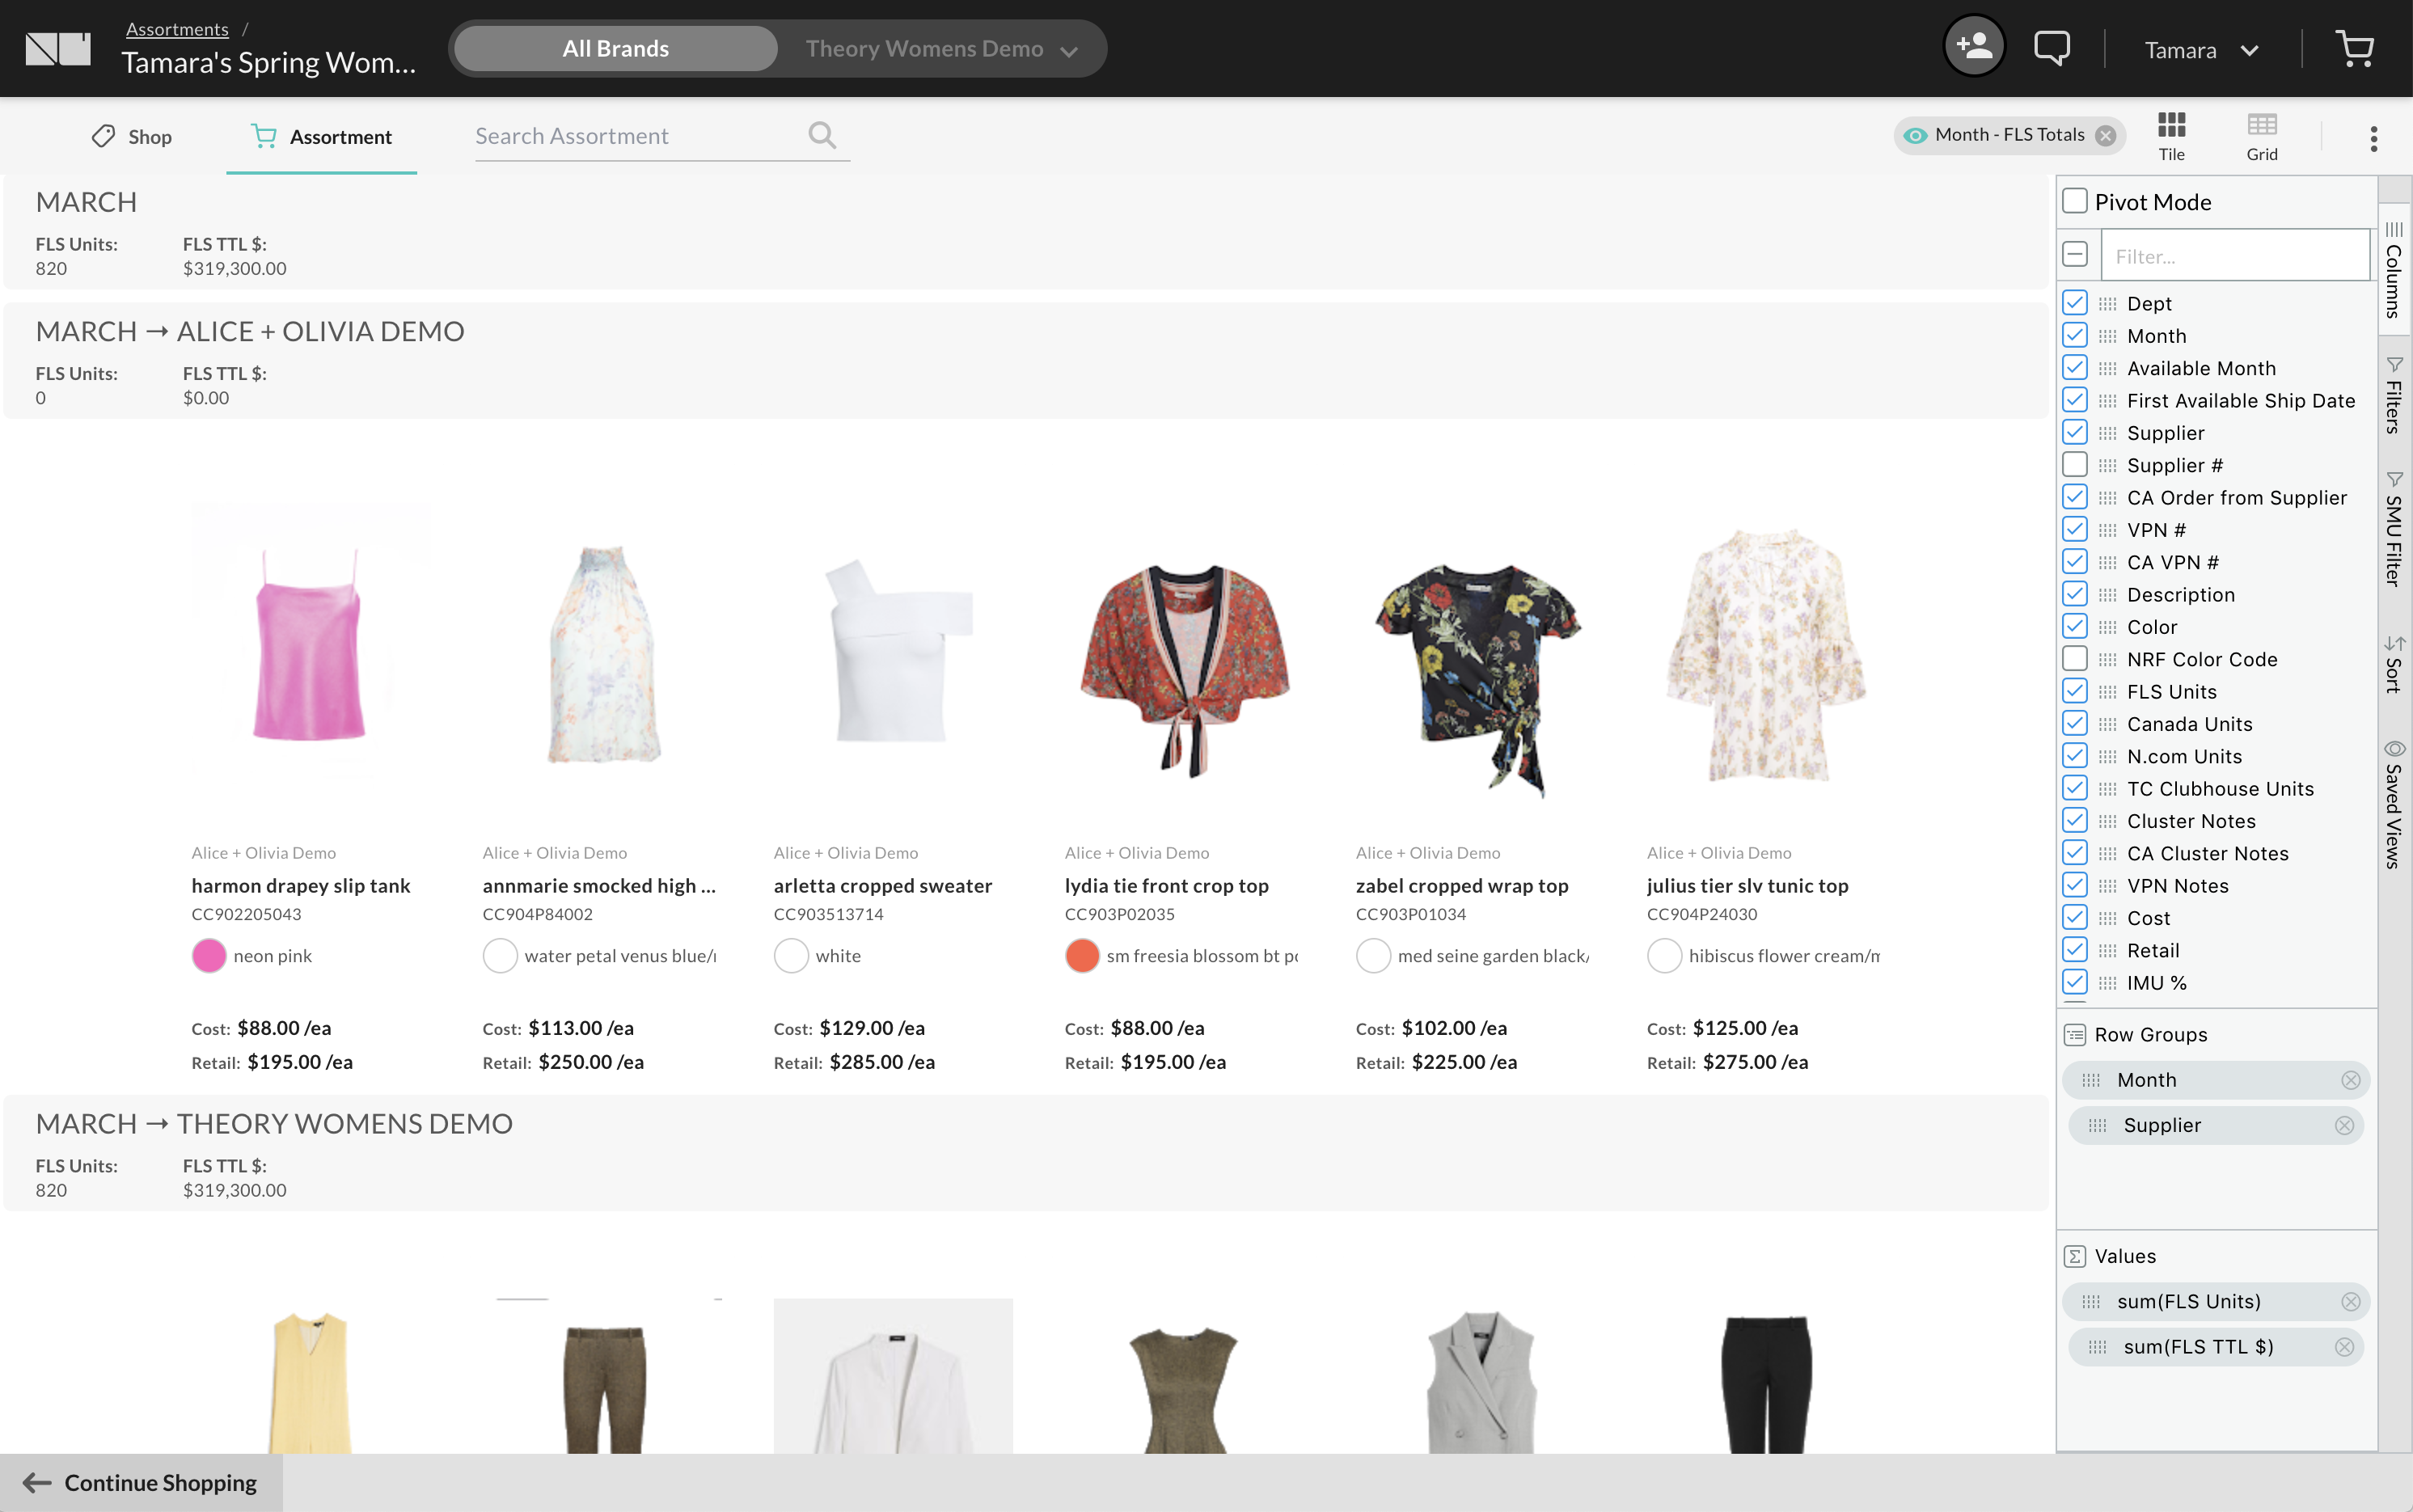Screen dimensions: 2413x1512
Task: Click the Row Groups section icon
Action: point(2075,1035)
